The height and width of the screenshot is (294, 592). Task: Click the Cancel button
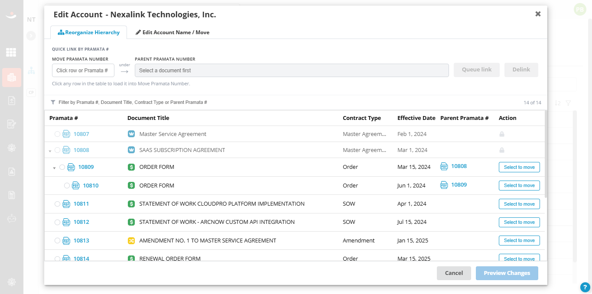tap(454, 273)
